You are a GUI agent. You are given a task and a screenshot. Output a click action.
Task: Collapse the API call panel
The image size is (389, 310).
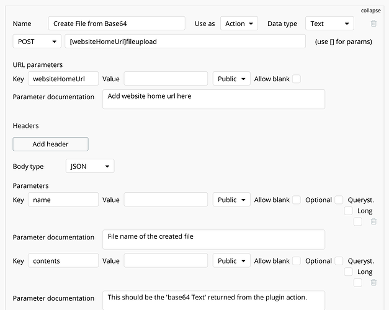pyautogui.click(x=370, y=11)
